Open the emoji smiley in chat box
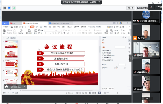Viewport: 163px width, 104px height. pyautogui.click(x=7, y=87)
